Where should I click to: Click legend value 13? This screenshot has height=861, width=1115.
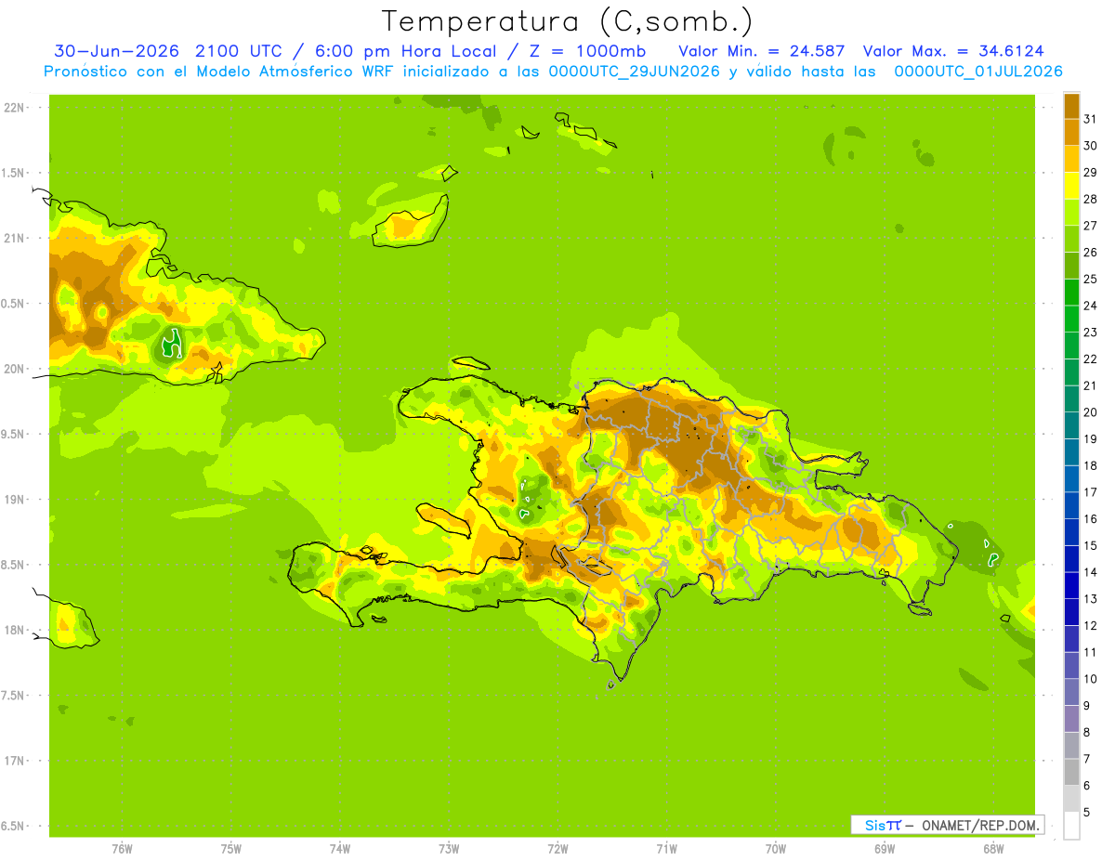point(1090,599)
